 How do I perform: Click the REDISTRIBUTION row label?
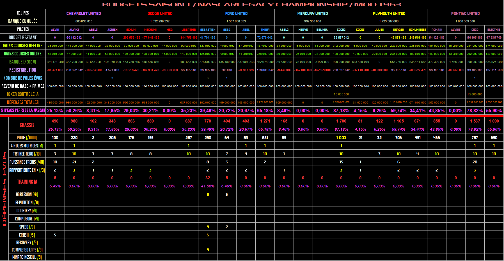(23, 70)
